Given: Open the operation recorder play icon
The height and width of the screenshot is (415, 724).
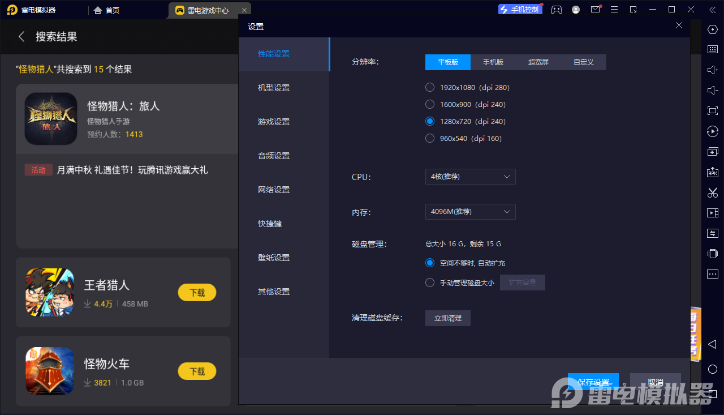Looking at the screenshot, I should tap(713, 131).
